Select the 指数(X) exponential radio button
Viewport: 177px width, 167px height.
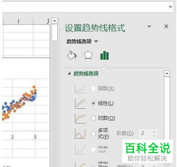point(94,89)
